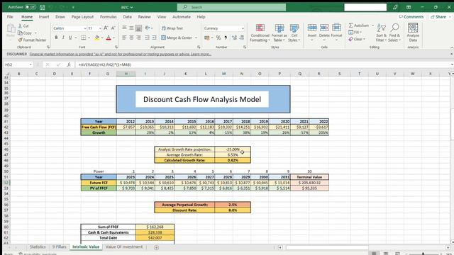This screenshot has height=255, width=454.
Task: Decrease decimal places
Action: (x=242, y=38)
